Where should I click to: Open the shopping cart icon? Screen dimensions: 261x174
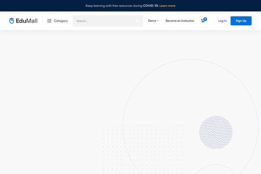203,20
